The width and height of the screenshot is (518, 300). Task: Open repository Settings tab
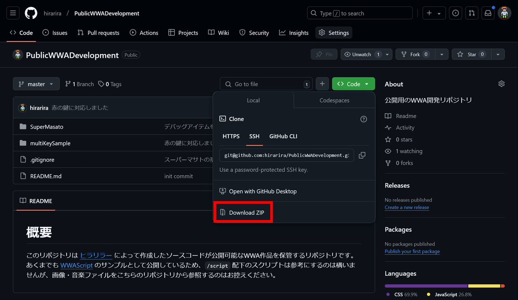(x=334, y=33)
